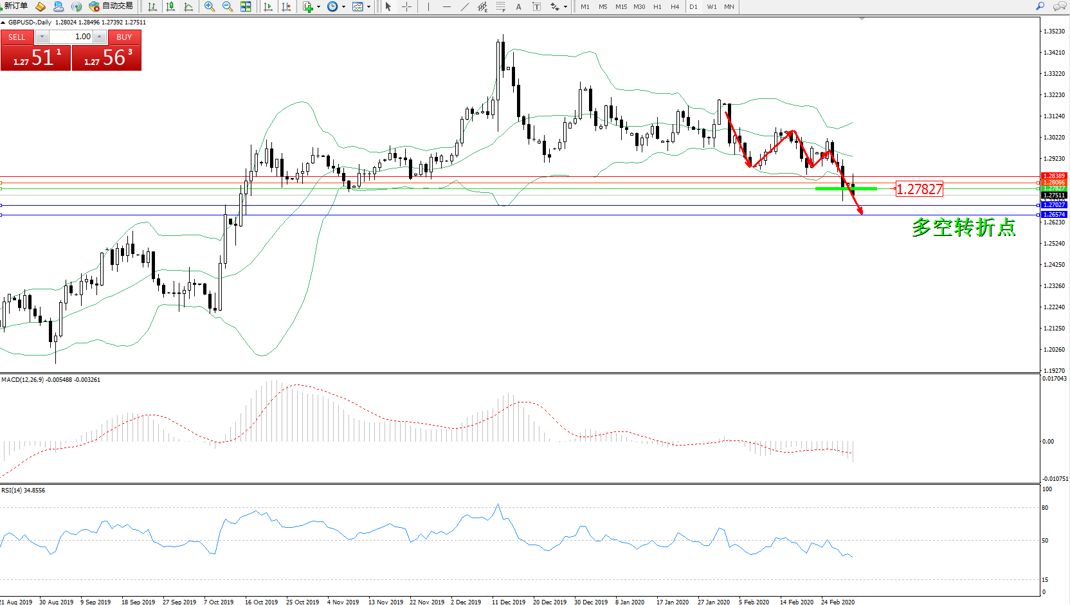Toggle the auto trading (自动交易) button
This screenshot has height=605, width=1070.
[111, 6]
